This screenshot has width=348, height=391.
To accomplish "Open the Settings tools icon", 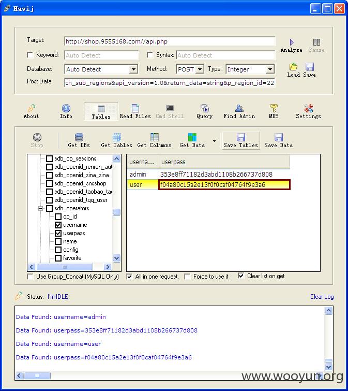I will (x=308, y=108).
